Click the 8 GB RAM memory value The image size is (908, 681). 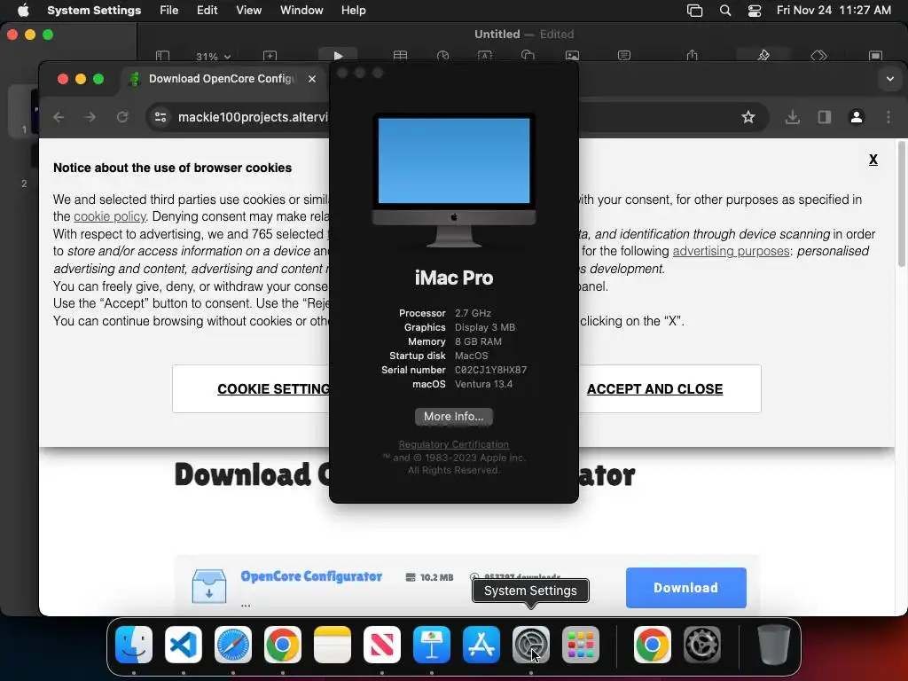coord(478,341)
